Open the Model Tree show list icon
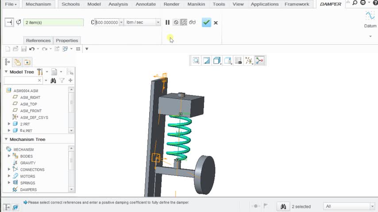 point(54,72)
